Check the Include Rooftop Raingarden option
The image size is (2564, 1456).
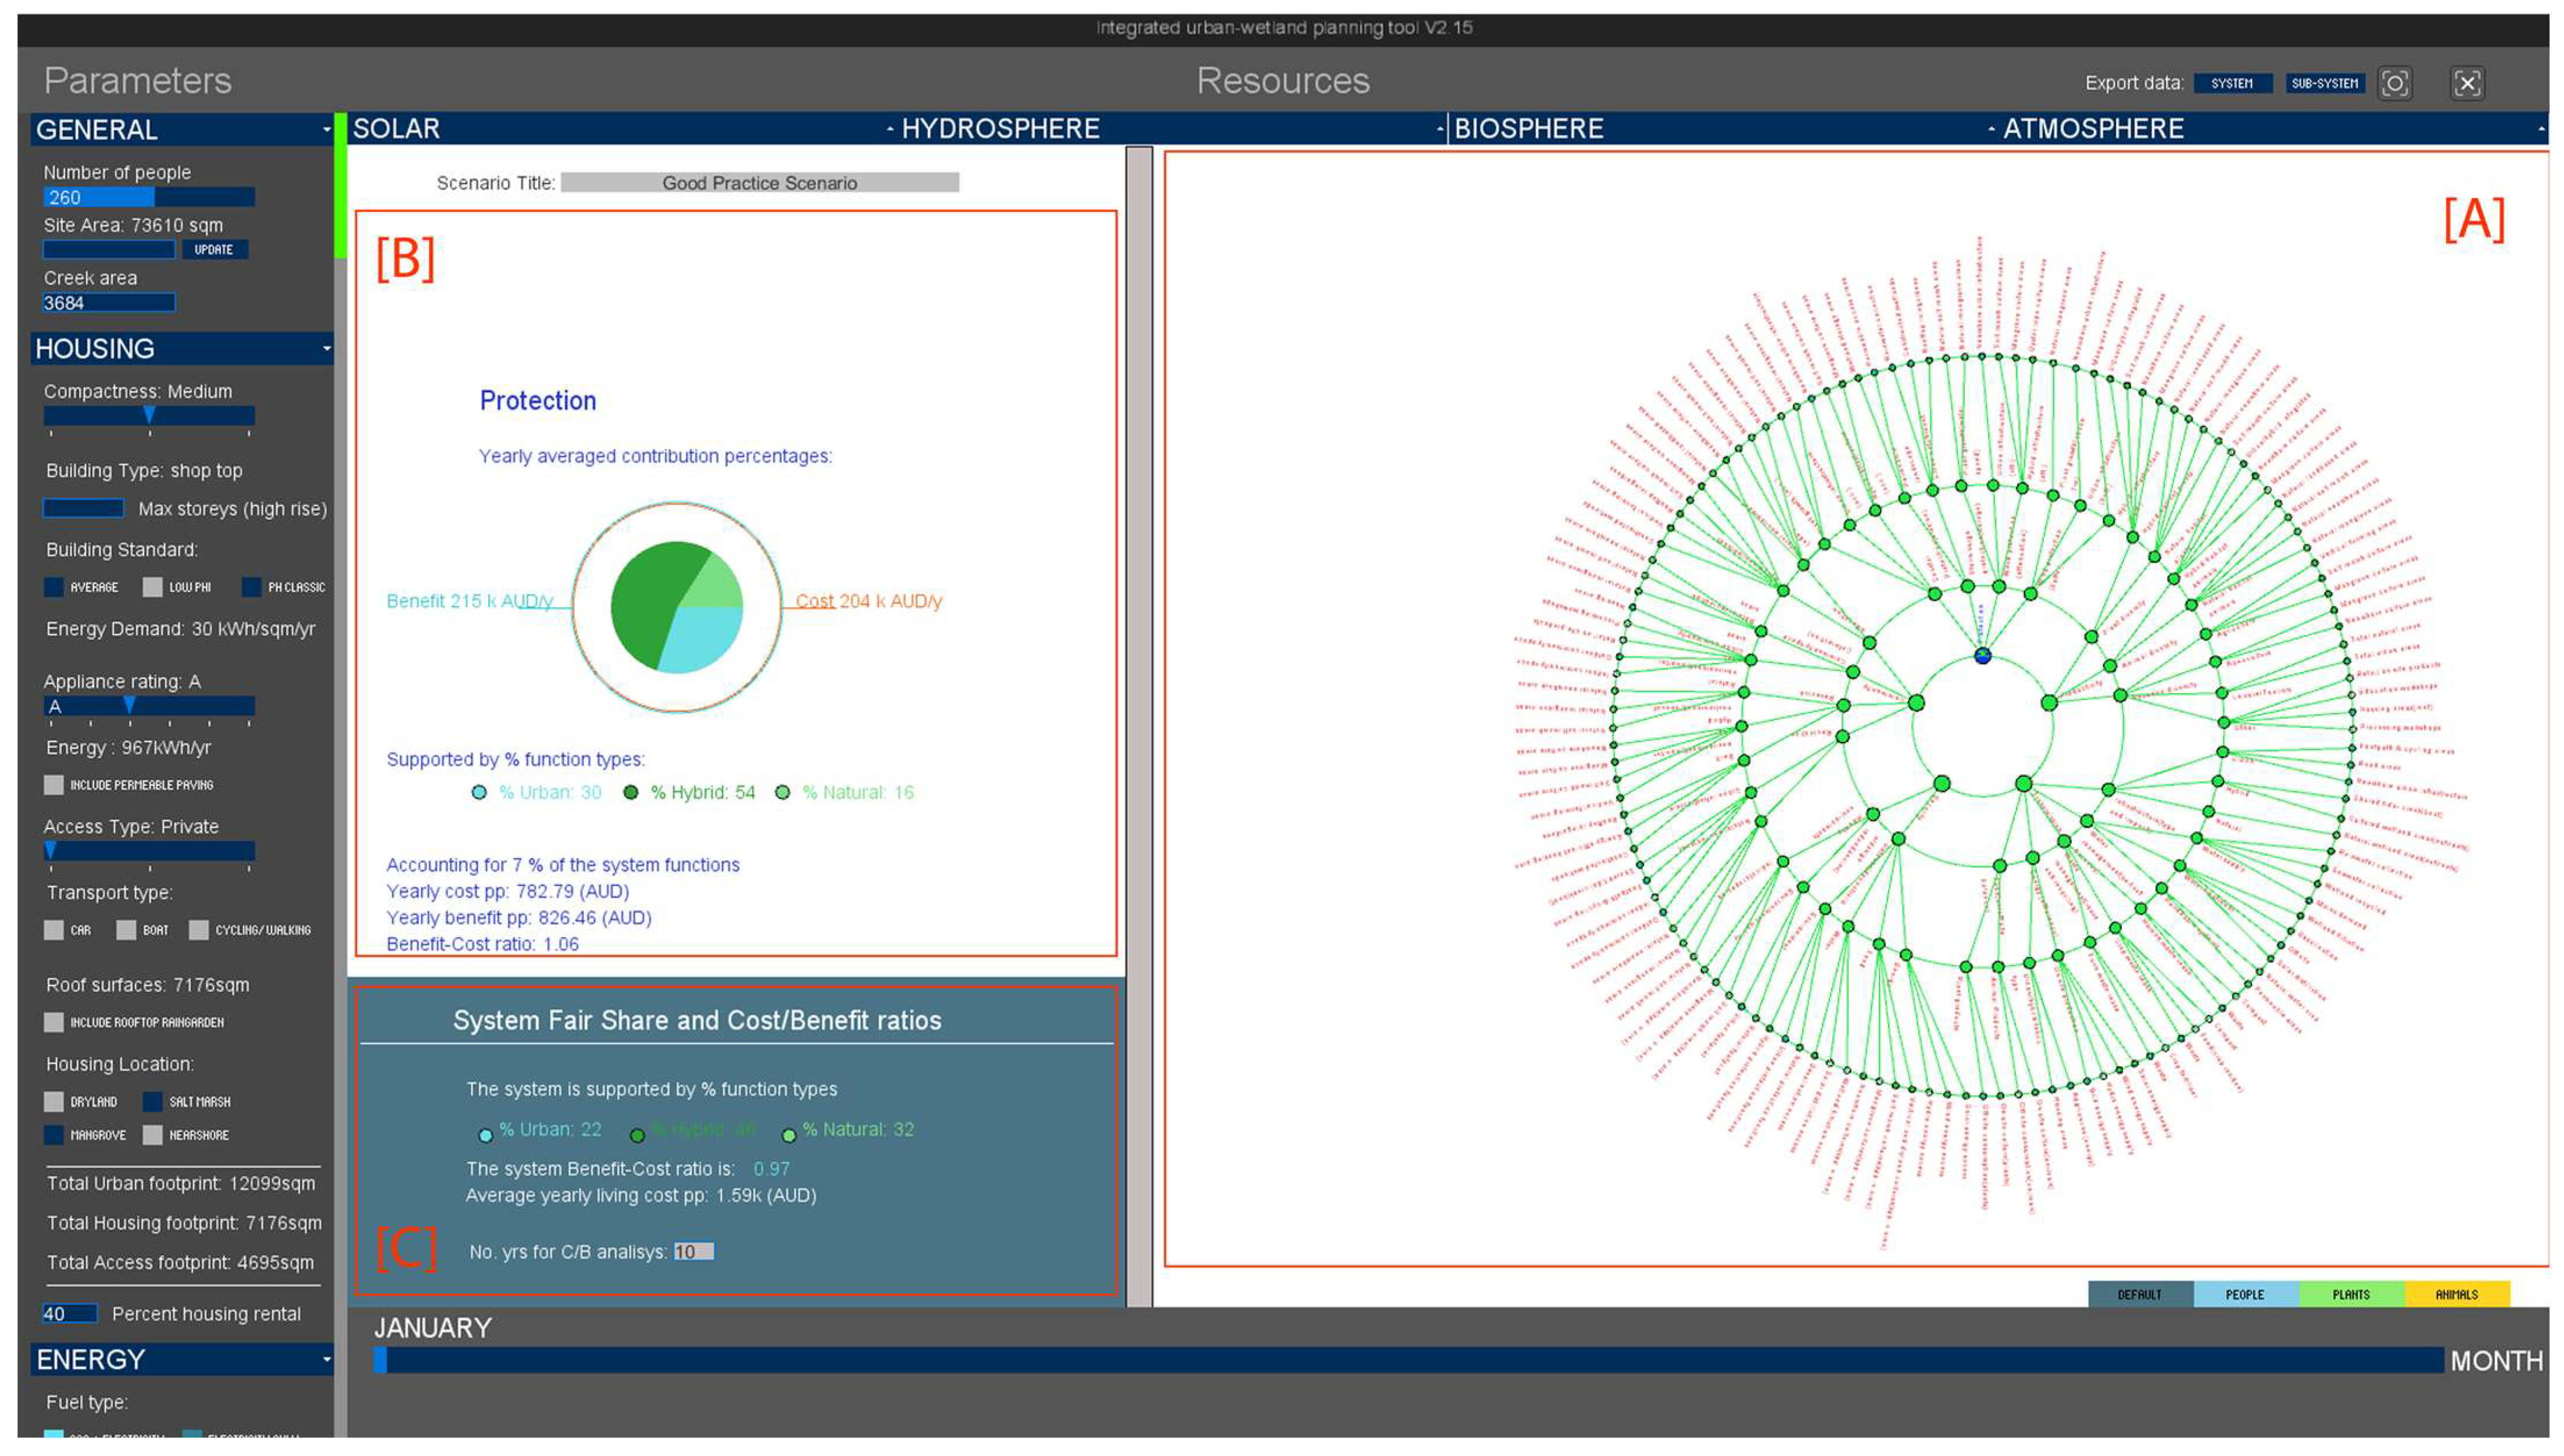(54, 1022)
